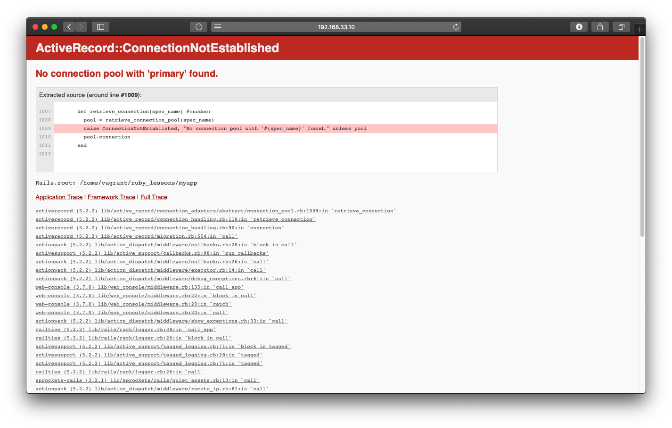Click the ActiveRecord::ConnectionNotEstablished error heading
The width and height of the screenshot is (672, 428).
[157, 48]
